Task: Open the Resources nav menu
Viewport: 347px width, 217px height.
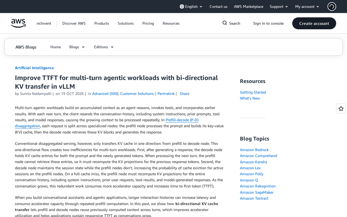Action: tap(171, 23)
